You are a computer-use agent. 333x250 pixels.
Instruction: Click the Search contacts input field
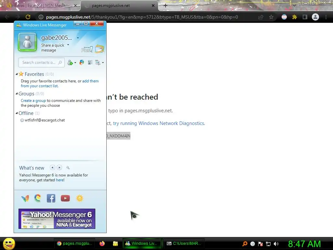tap(41, 62)
